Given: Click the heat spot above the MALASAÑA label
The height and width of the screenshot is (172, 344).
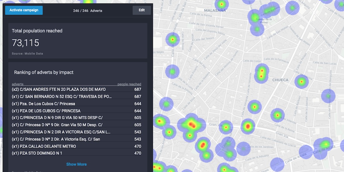Looking at the screenshot, I should click(221, 4).
